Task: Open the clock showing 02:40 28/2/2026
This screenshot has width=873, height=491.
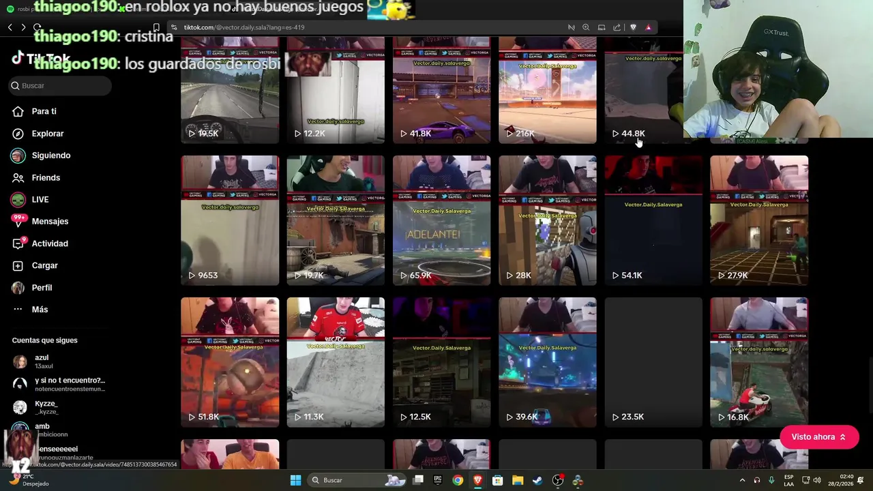Action: [841, 480]
